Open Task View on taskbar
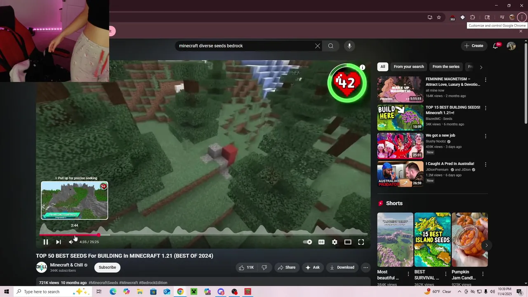 (99, 292)
